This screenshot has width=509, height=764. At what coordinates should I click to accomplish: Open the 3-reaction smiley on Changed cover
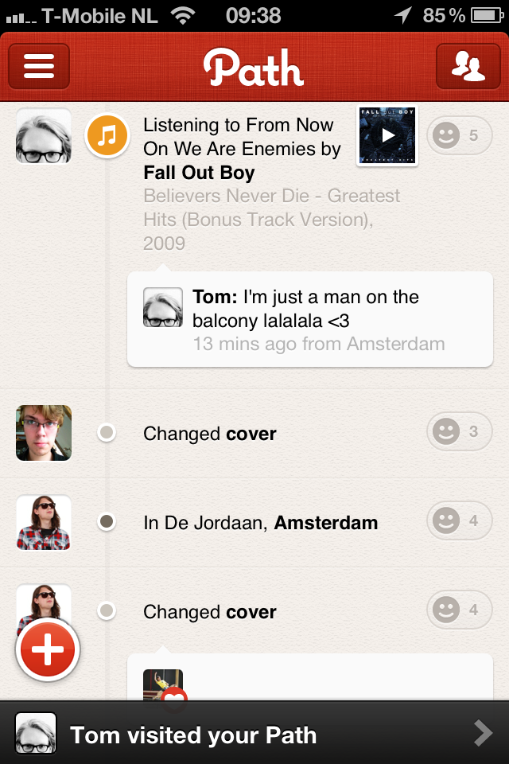(459, 432)
